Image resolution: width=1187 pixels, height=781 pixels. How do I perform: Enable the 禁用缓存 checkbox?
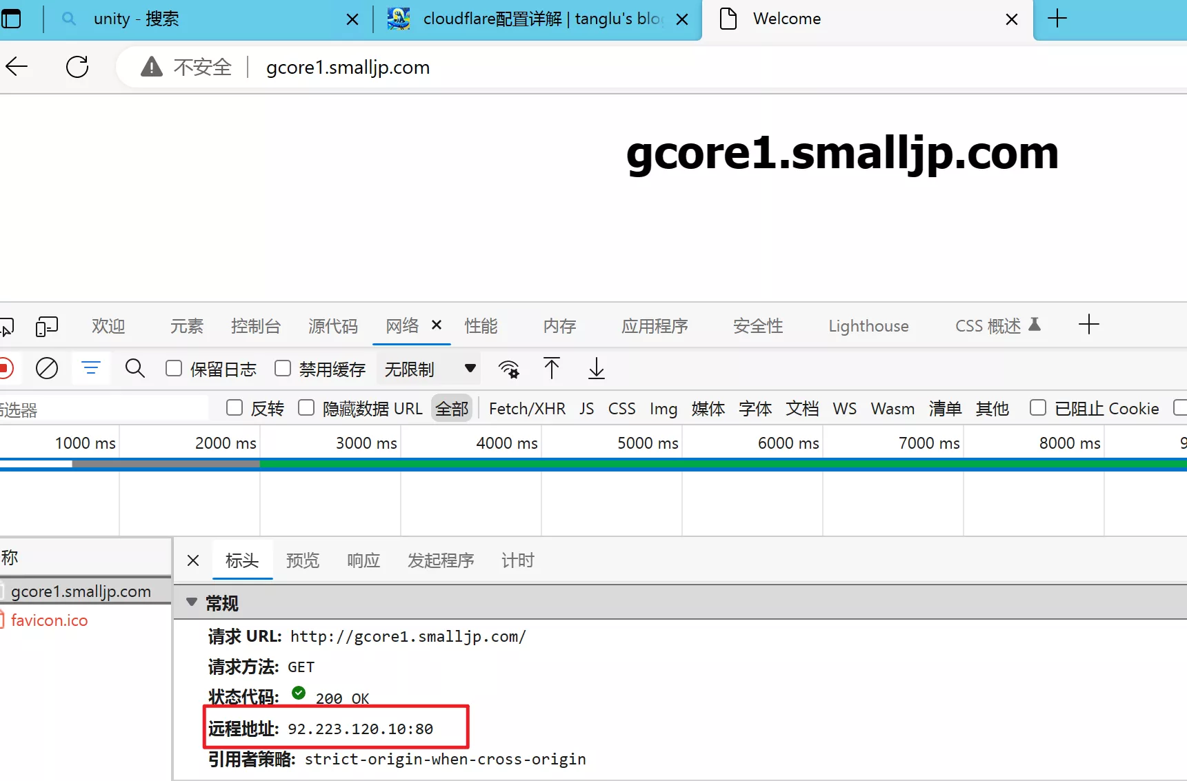[x=282, y=368]
